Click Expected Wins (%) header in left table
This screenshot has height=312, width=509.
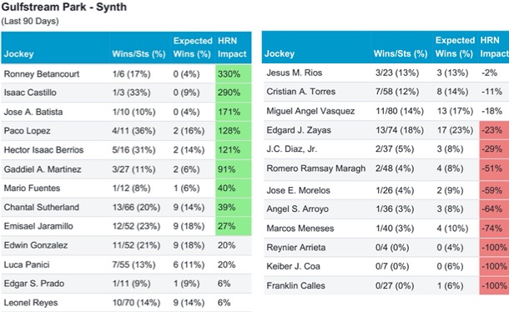[x=193, y=48]
